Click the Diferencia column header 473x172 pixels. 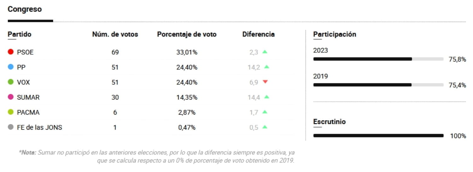[x=258, y=34]
